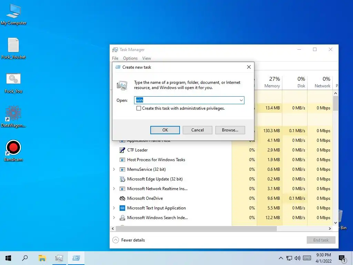Click the MemuService process icon
The image size is (353, 265).
click(122, 169)
